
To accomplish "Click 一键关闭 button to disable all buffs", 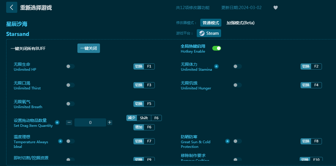I will [89, 48].
